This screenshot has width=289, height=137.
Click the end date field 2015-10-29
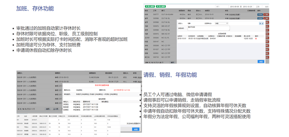click(247, 7)
